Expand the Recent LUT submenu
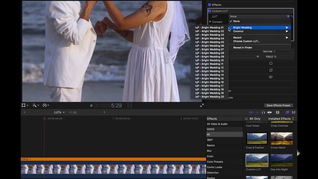 click(259, 38)
